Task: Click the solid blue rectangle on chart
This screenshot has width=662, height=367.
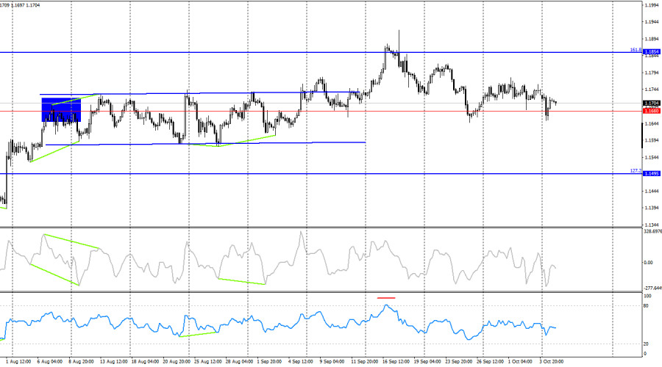Action: 60,109
